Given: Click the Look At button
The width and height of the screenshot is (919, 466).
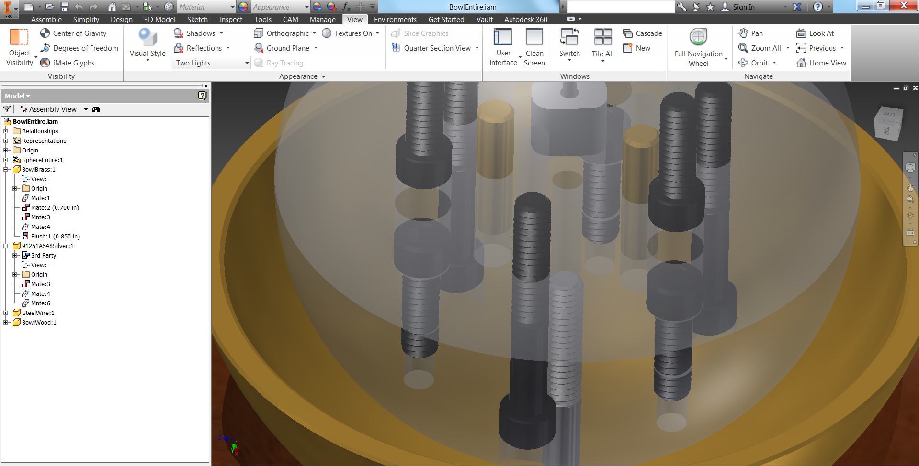Looking at the screenshot, I should pos(815,33).
